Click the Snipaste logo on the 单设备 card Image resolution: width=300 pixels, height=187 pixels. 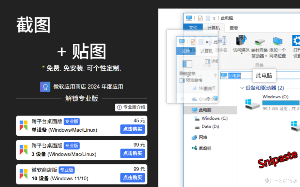click(24, 125)
